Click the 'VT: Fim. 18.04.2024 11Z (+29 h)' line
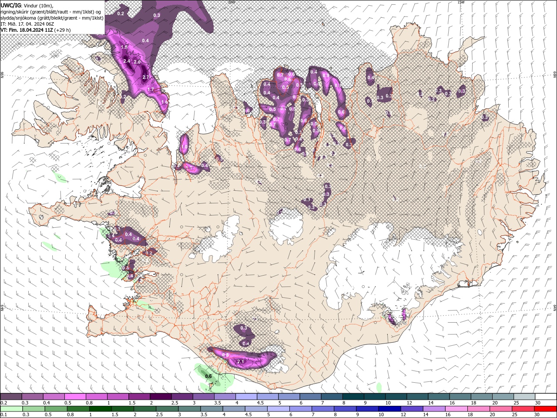557x418 pixels. pos(35,30)
